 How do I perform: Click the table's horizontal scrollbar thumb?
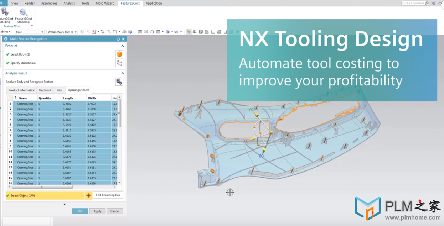(x=43, y=186)
